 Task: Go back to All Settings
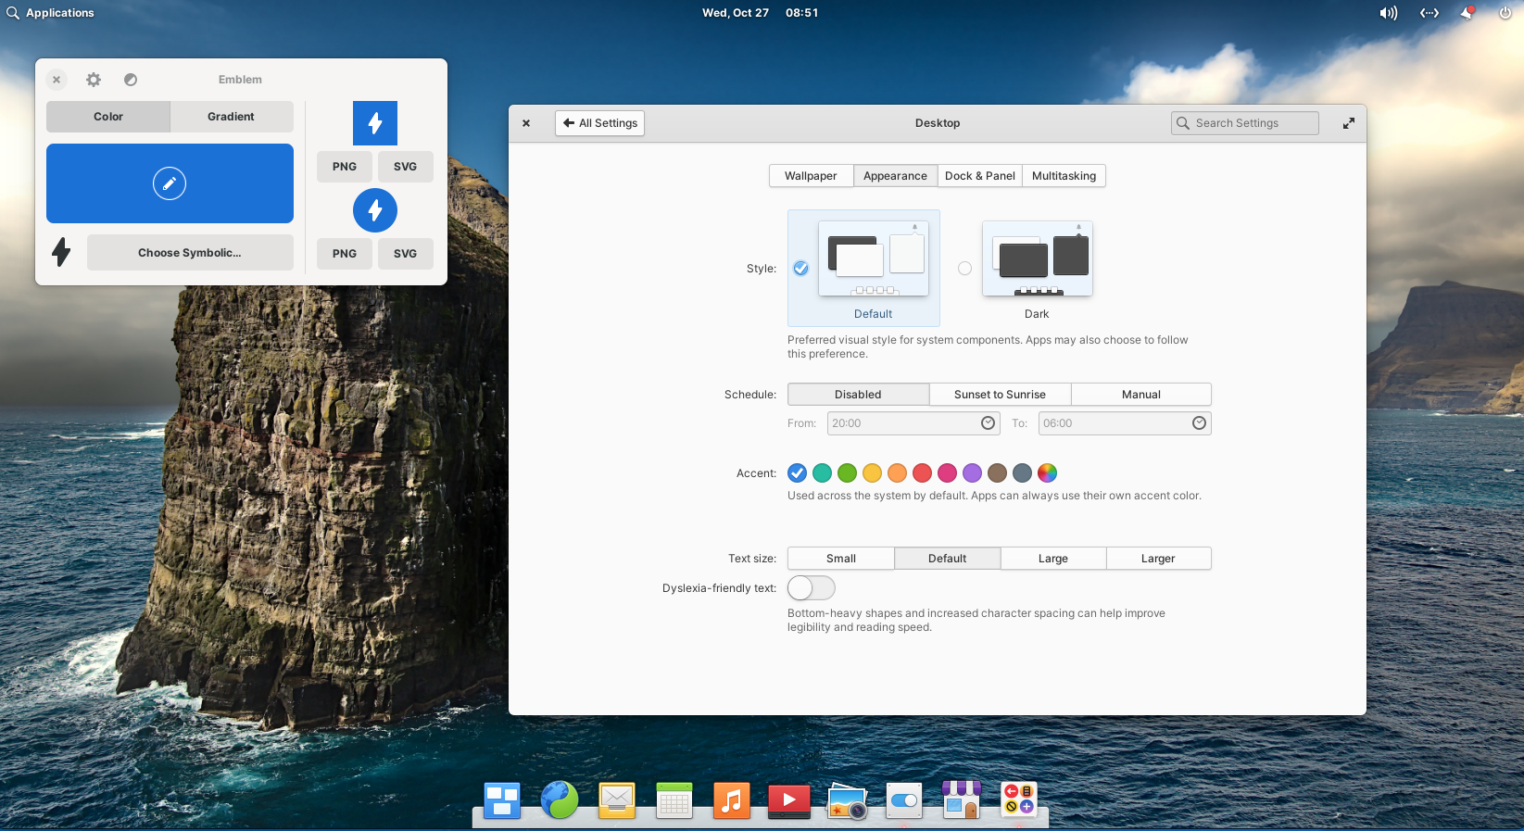pyautogui.click(x=599, y=123)
